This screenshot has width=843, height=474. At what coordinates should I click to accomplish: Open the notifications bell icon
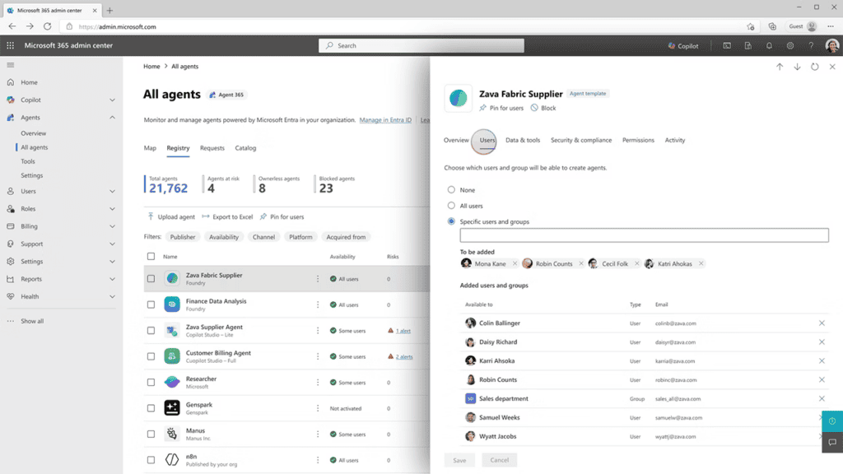tap(769, 46)
